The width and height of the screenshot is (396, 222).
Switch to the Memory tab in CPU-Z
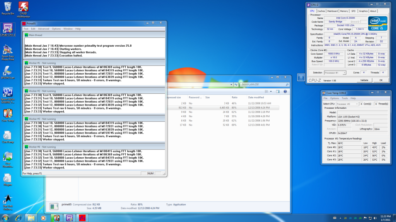[x=344, y=11]
